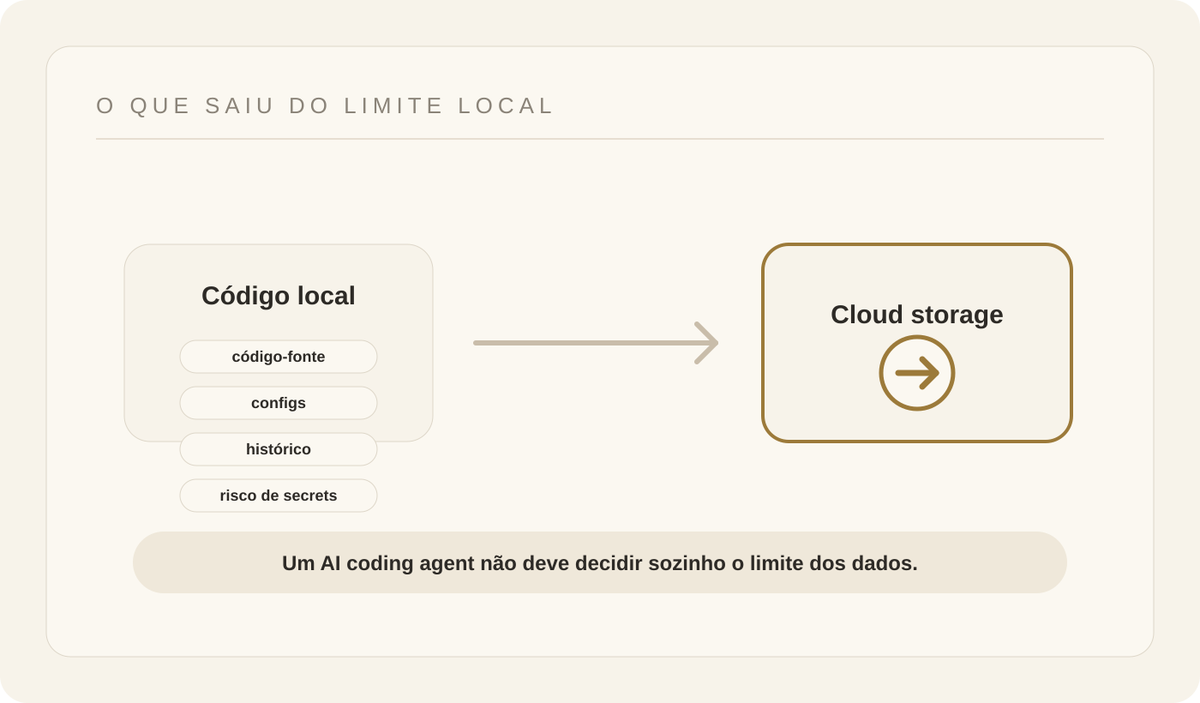Click the Código local heading

click(x=279, y=296)
